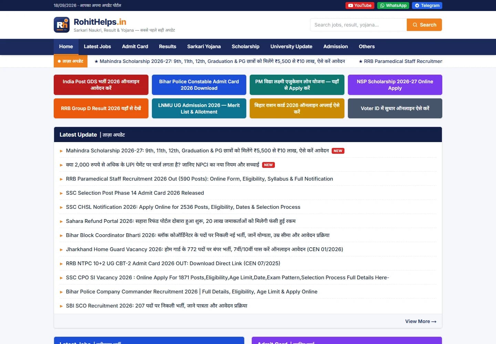Open Bihar Police Company Commander Recruitment link
The height and width of the screenshot is (344, 496).
[192, 292]
